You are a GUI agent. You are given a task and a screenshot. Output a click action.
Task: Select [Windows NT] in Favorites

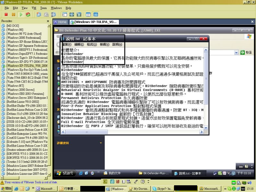point(15,86)
